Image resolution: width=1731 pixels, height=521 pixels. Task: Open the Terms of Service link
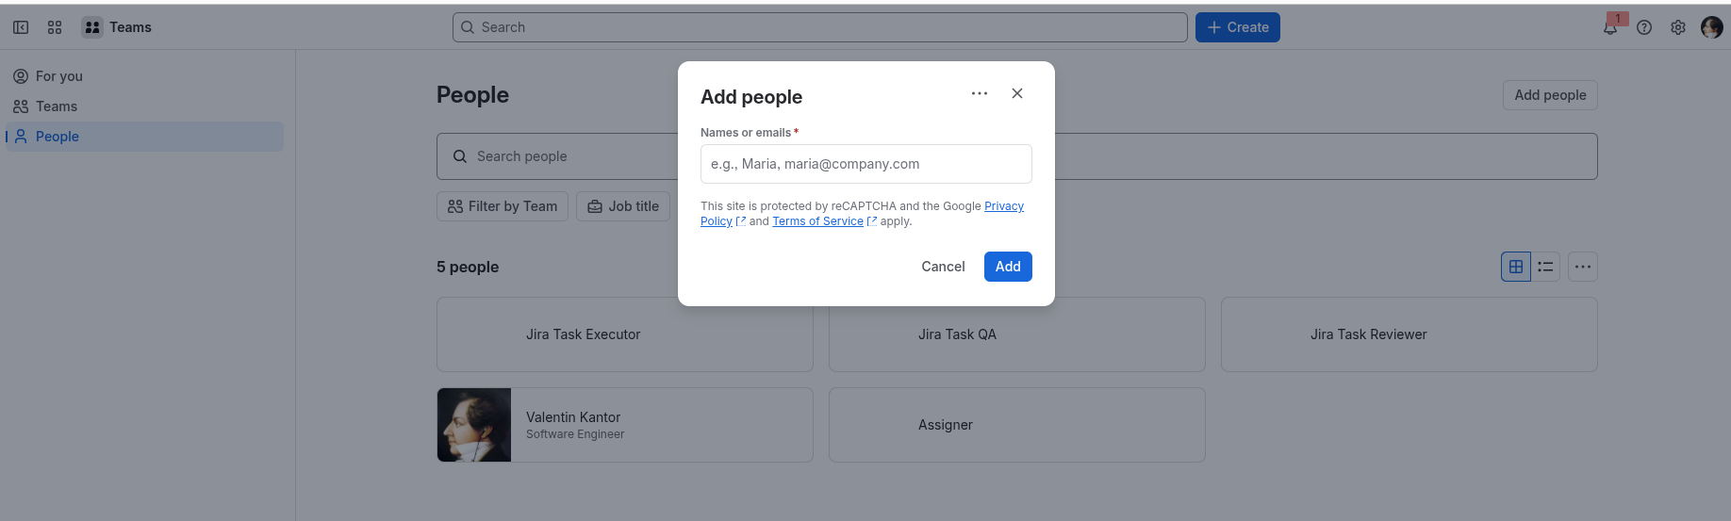(817, 221)
